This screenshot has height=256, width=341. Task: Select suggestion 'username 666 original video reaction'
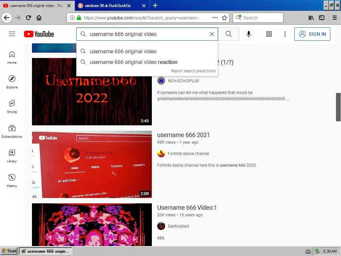147,62
